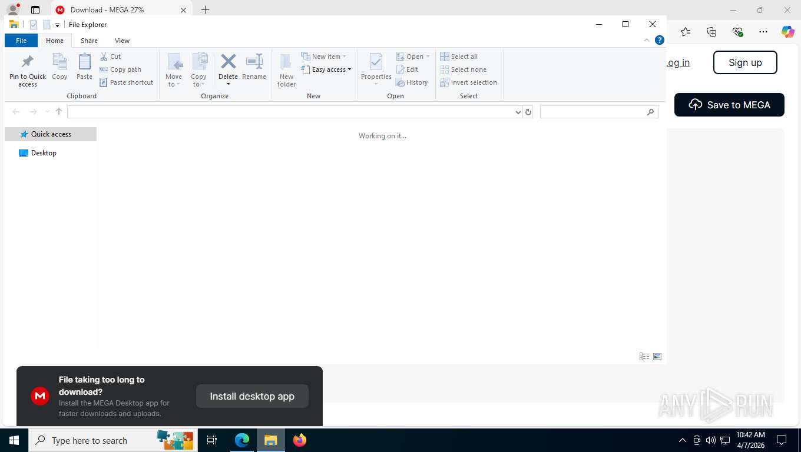Open the File menu tab
The height and width of the screenshot is (452, 801).
tap(21, 41)
